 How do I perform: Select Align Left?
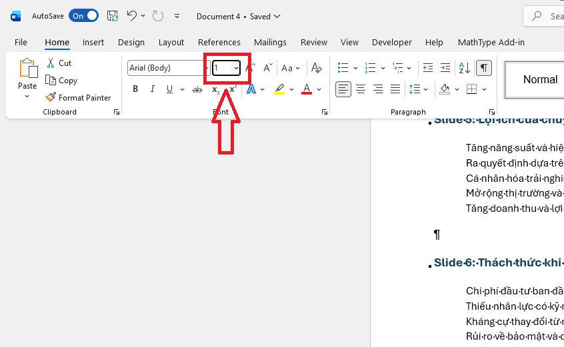click(343, 89)
